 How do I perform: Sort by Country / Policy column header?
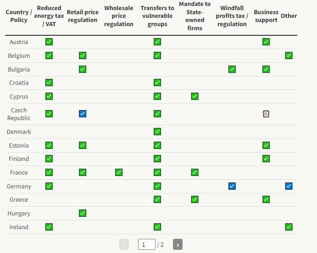[19, 16]
